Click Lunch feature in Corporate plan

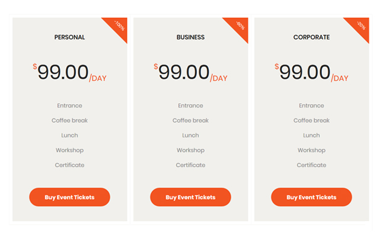pyautogui.click(x=311, y=136)
